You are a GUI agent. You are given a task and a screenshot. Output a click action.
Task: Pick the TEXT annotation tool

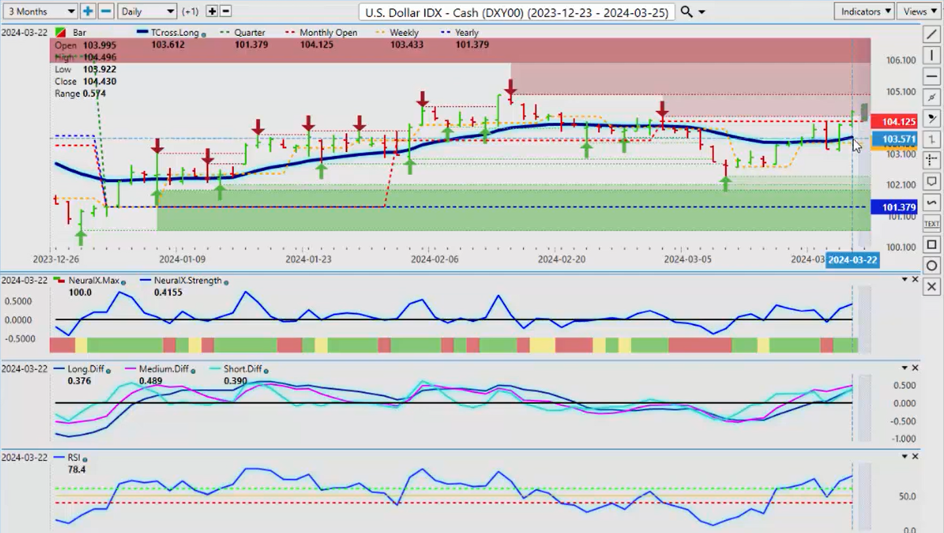931,223
